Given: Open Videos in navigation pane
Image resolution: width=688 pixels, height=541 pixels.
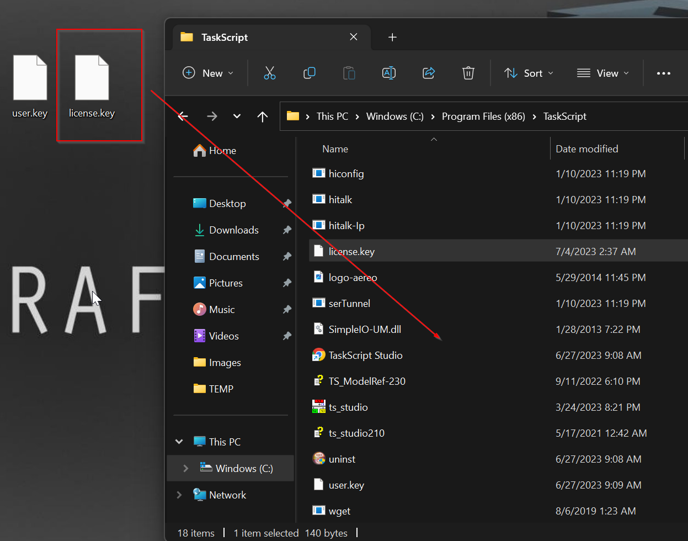Looking at the screenshot, I should click(224, 336).
